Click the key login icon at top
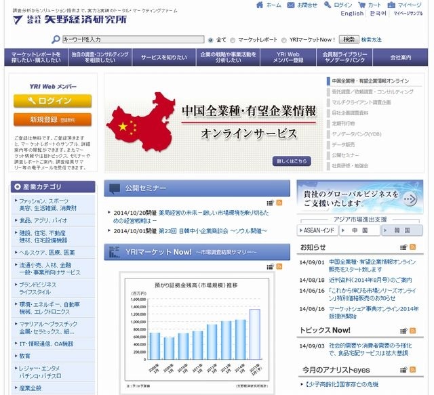 (328, 5)
